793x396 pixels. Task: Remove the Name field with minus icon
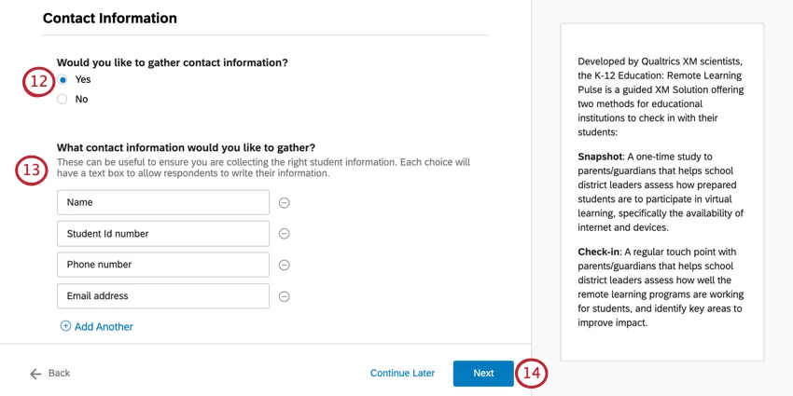point(285,202)
